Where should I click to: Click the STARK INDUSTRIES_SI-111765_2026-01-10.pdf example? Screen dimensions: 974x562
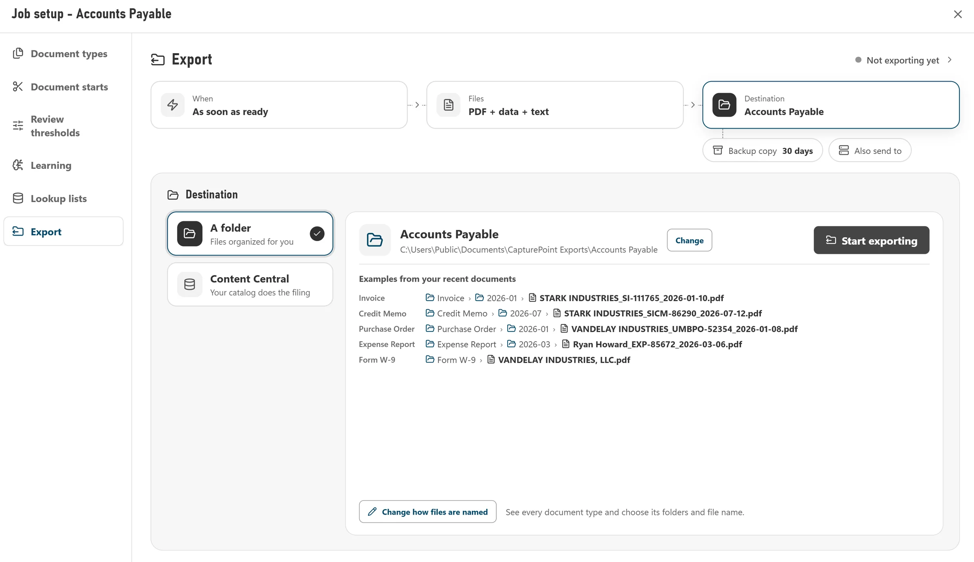(631, 298)
